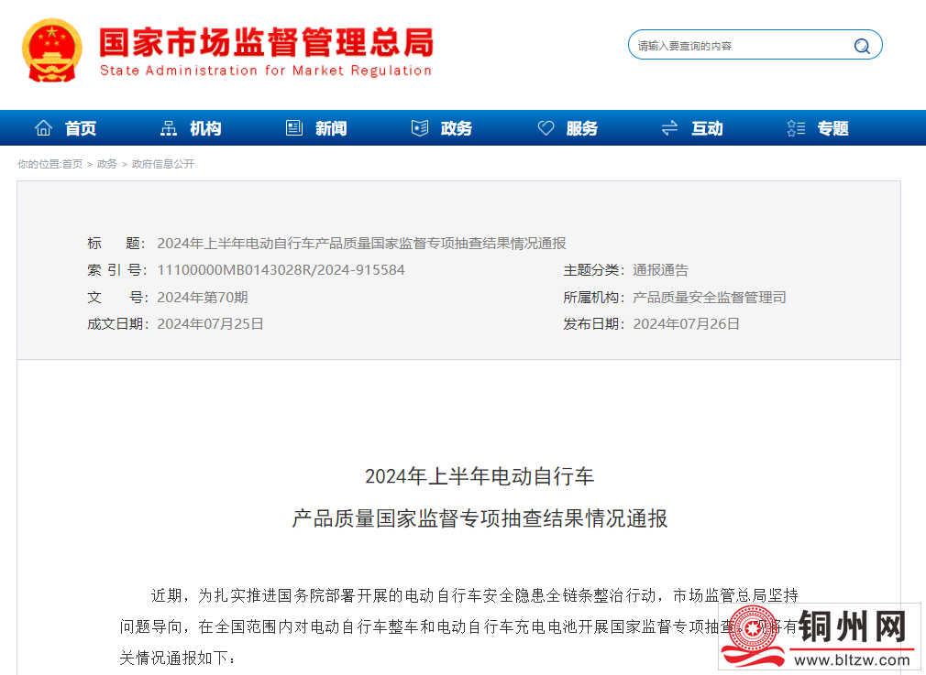Screen dimensions: 926x675
Task: Click the book icon beside 政务
Action: [x=420, y=128]
